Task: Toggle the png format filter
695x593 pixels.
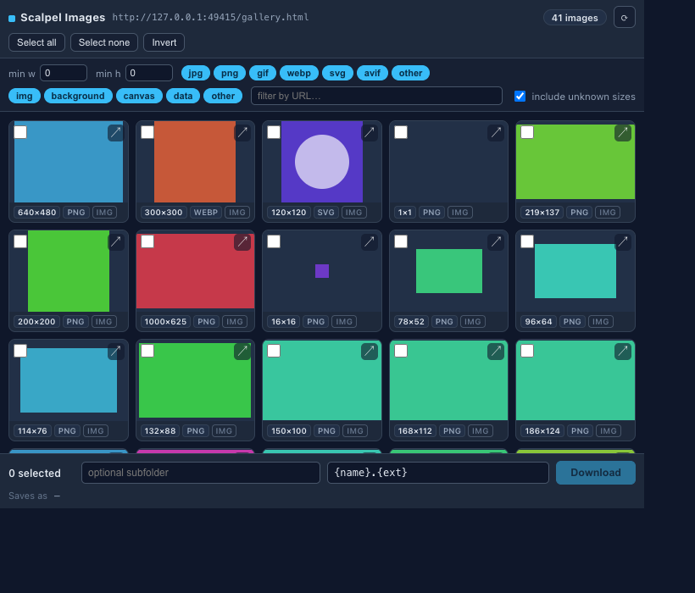Action: (230, 73)
